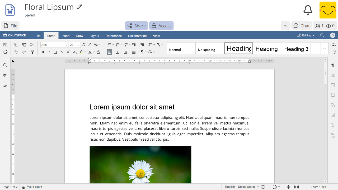Click the Copy style paint roller icon
Viewport: 338px width, 190px height.
[32, 52]
